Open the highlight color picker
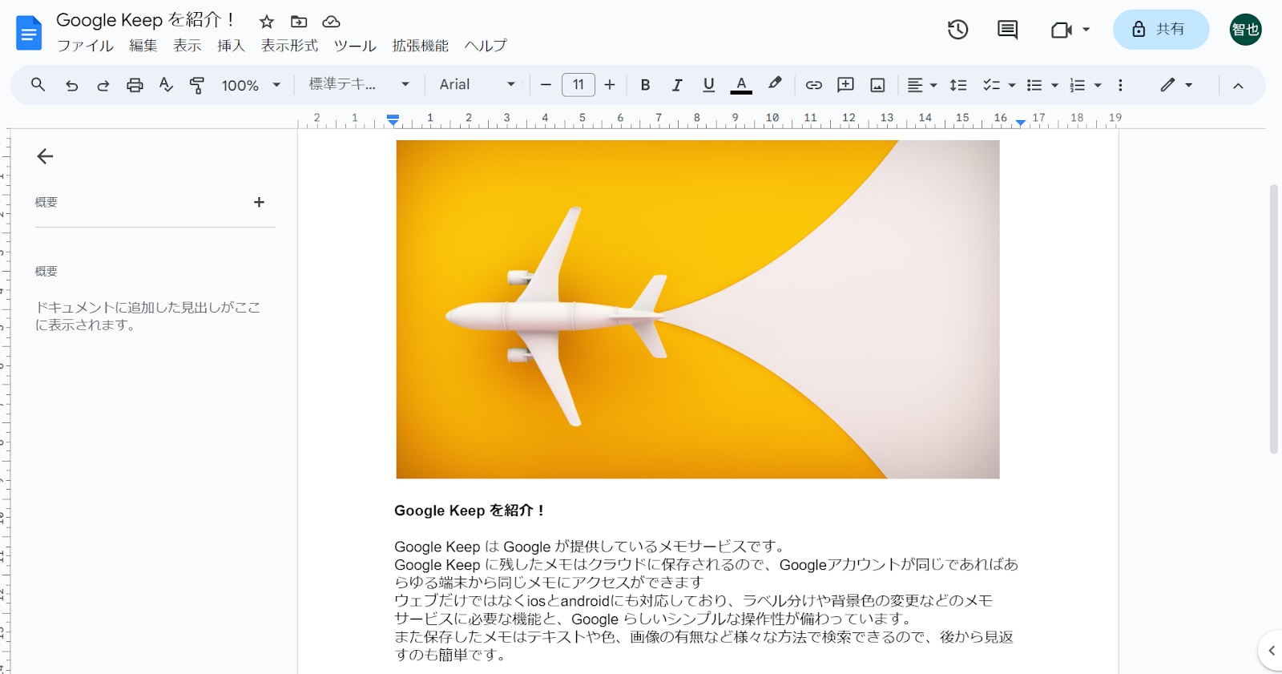This screenshot has width=1282, height=674. coord(775,84)
